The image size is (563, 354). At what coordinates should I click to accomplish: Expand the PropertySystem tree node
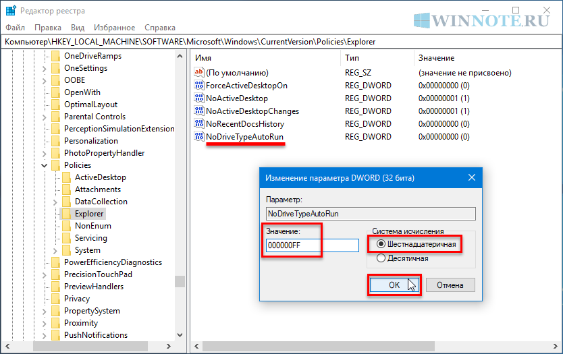click(44, 312)
